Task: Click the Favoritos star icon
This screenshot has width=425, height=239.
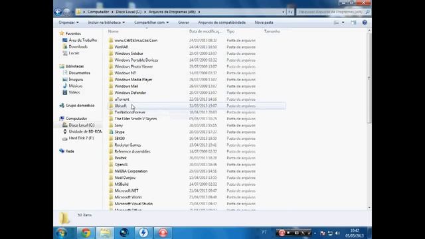Action: [x=62, y=33]
